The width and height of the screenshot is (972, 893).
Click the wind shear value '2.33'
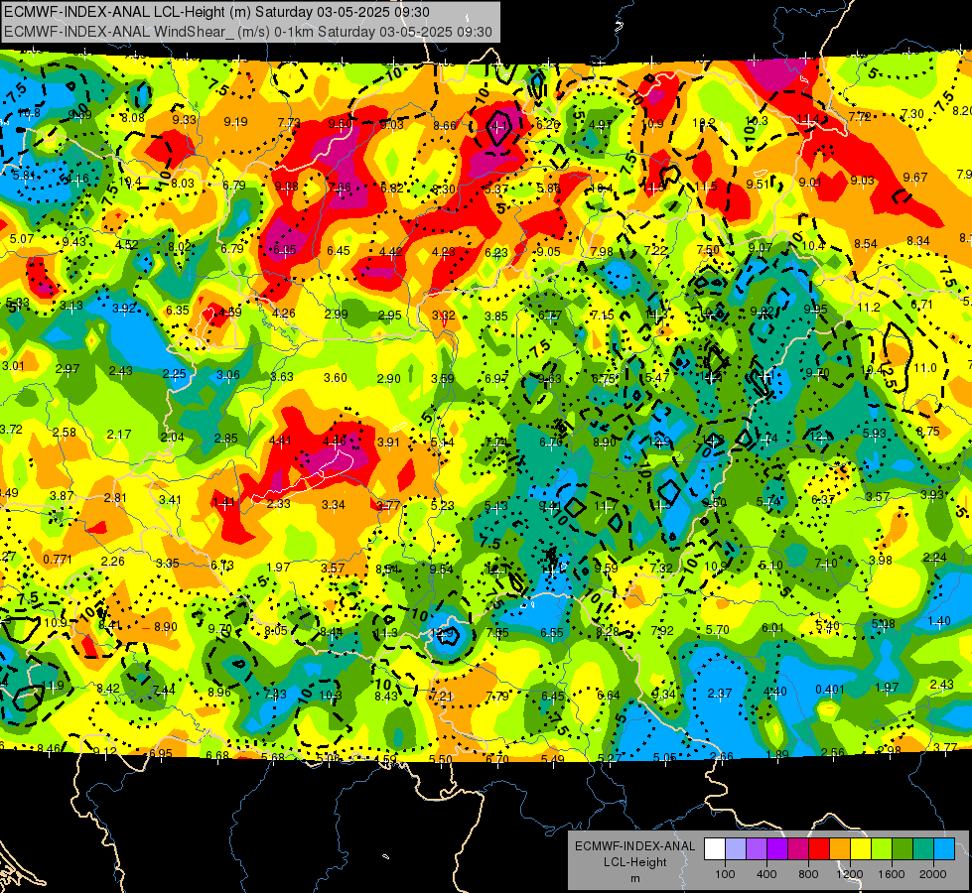[278, 504]
